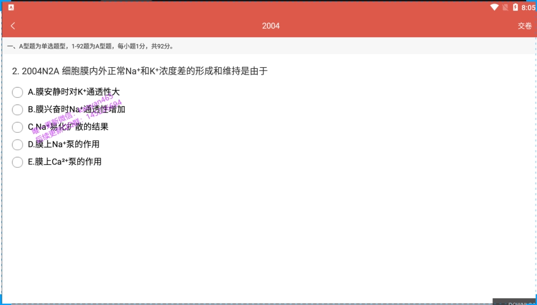This screenshot has height=305, width=537.
Task: Click the question 2 stem text
Action: pos(140,71)
